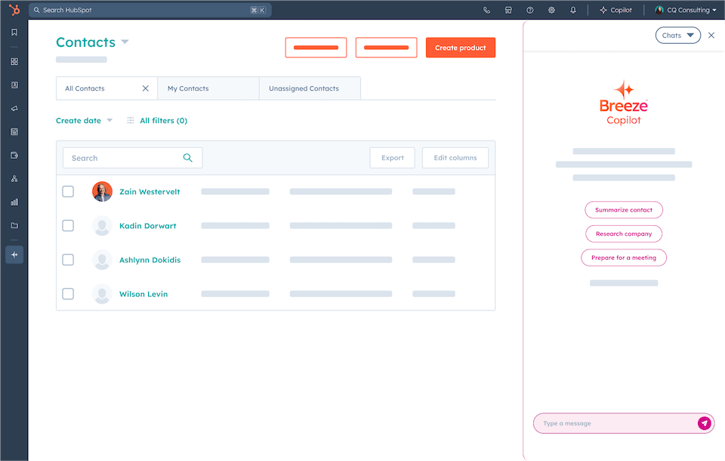The width and height of the screenshot is (725, 461).
Task: Open the CRM contacts icon in sidebar
Action: pyautogui.click(x=14, y=85)
